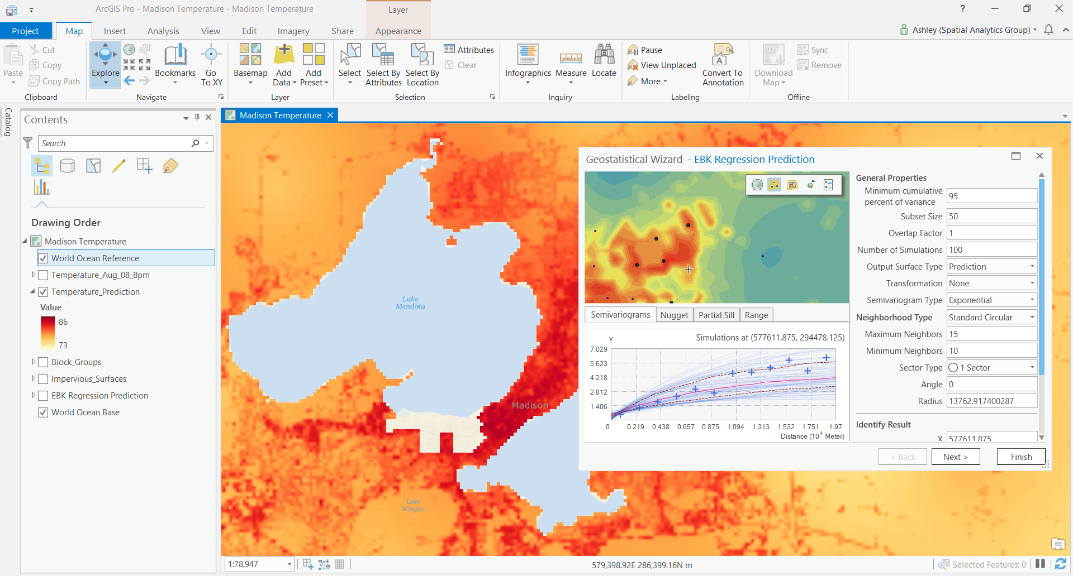Enable the Temperature_Aug_08_8pm layer checkbox
This screenshot has width=1073, height=576.
pos(43,275)
